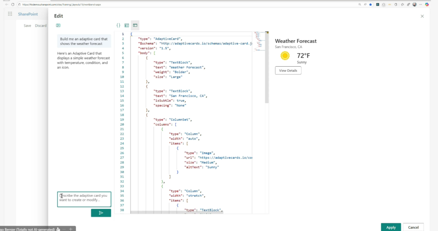
Task: Apply the adaptive card changes
Action: 391,227
